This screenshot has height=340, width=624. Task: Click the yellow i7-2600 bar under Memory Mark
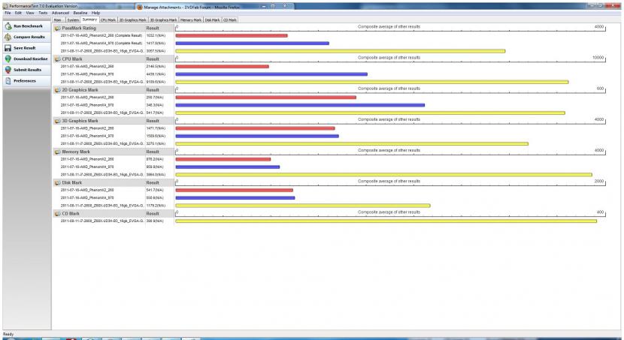pyautogui.click(x=383, y=175)
